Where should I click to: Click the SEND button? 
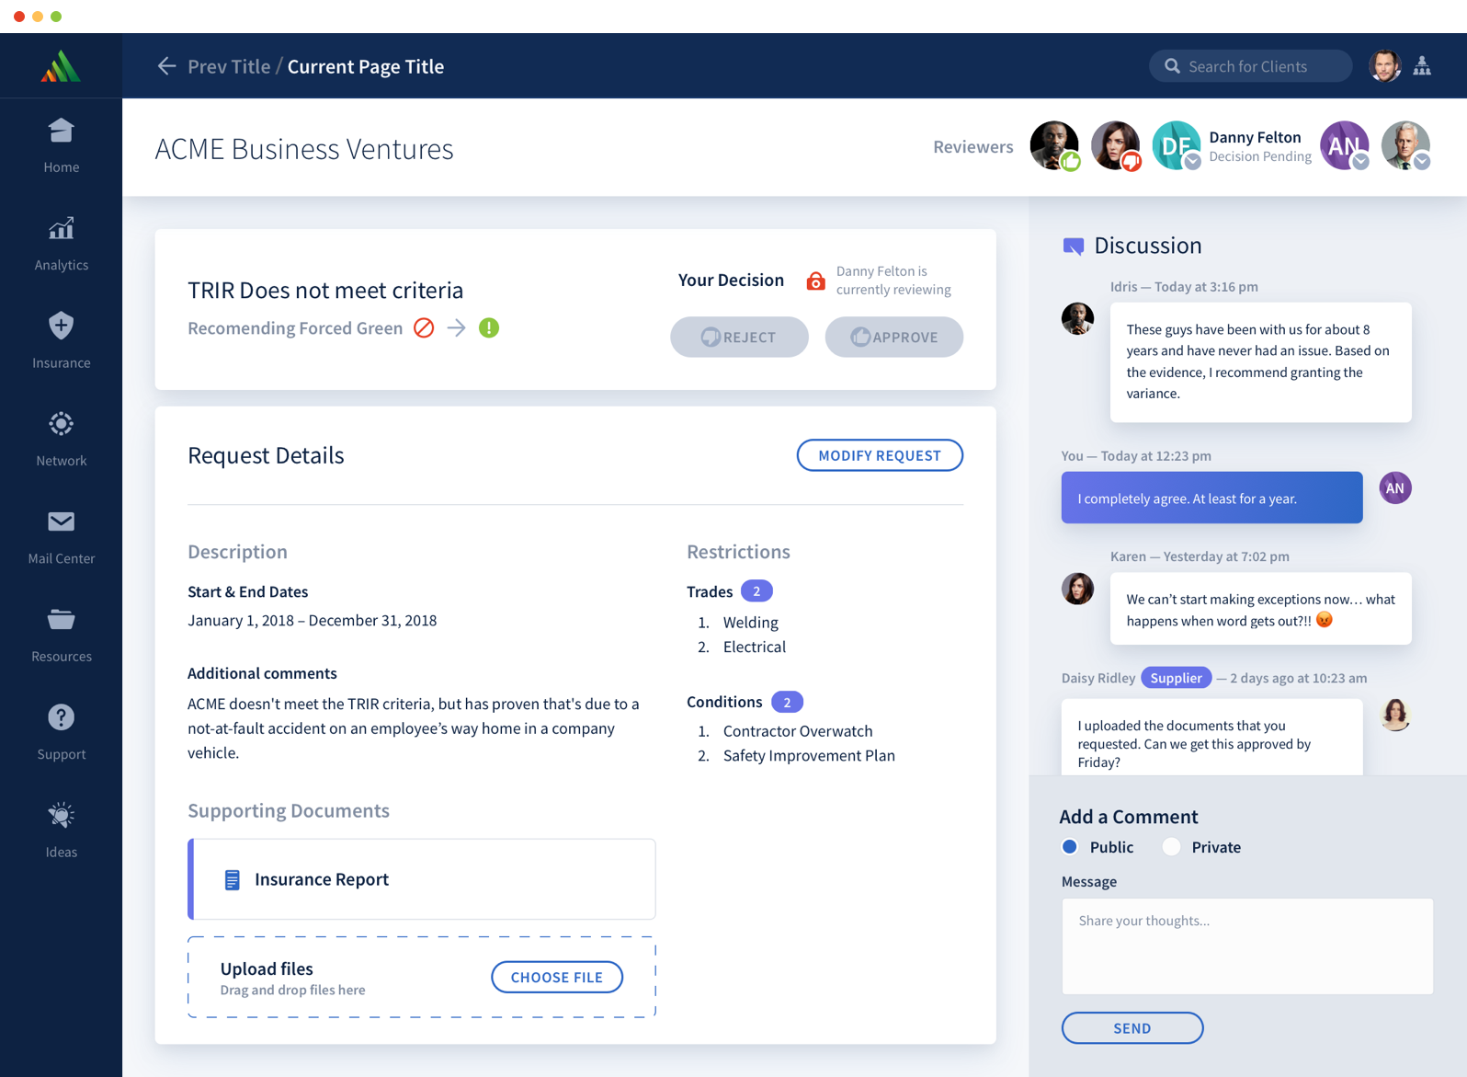pyautogui.click(x=1132, y=1028)
